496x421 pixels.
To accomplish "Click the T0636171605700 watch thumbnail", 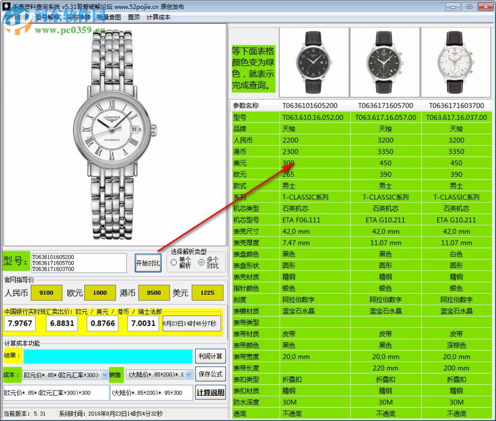I will [x=385, y=62].
